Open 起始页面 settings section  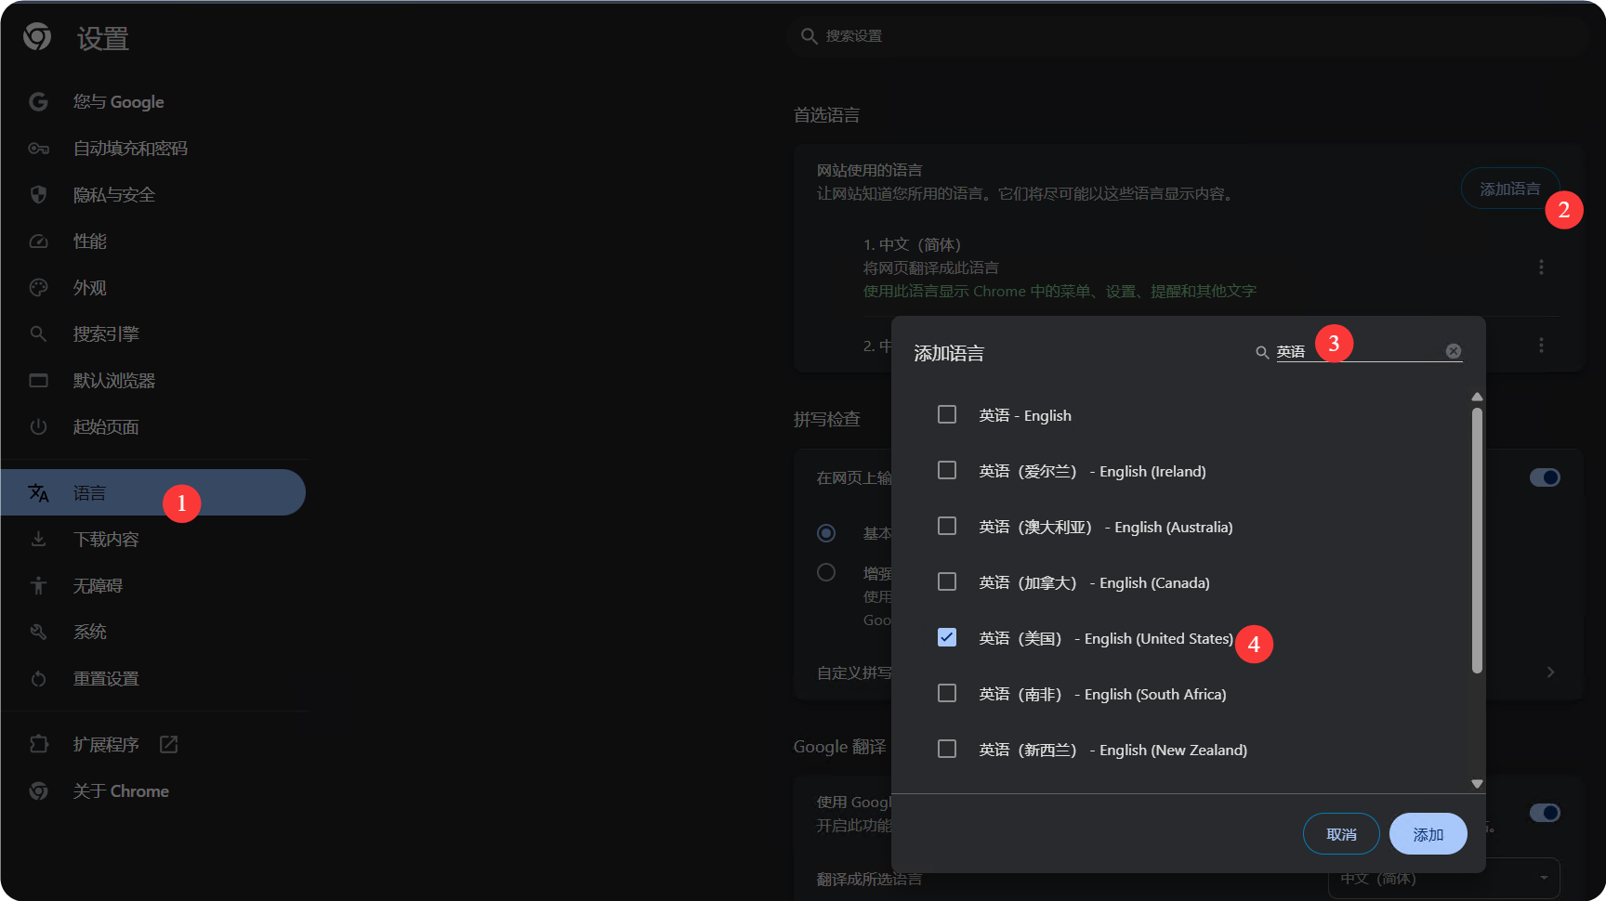(x=153, y=426)
